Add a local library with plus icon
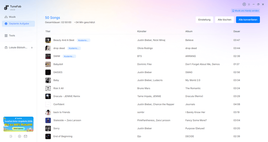268x142 pixels. point(32,48)
